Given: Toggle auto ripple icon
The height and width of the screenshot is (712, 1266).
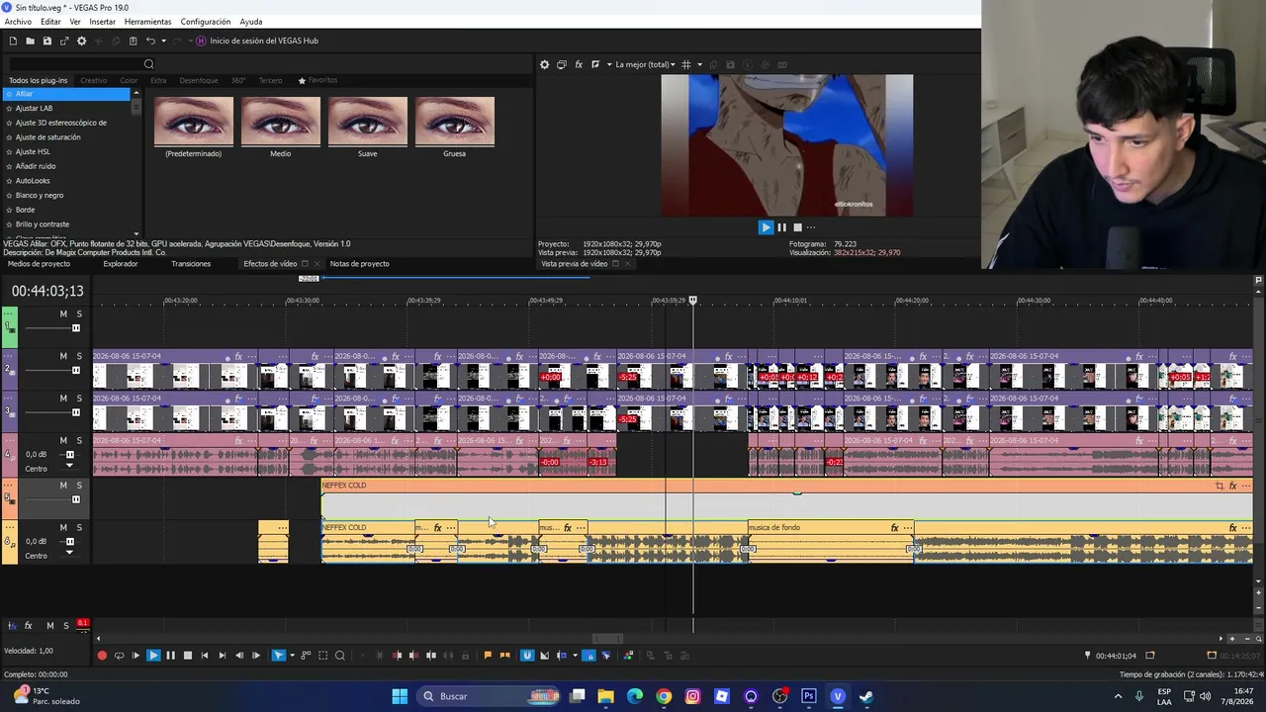Looking at the screenshot, I should (x=562, y=656).
